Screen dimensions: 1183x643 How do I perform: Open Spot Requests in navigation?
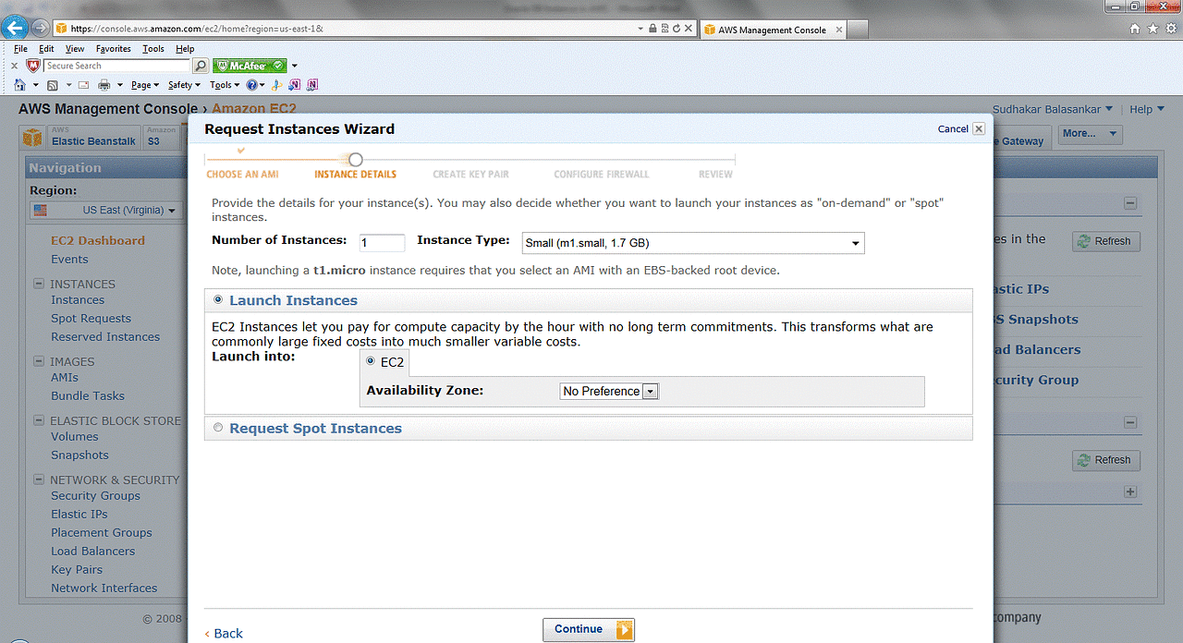(91, 319)
